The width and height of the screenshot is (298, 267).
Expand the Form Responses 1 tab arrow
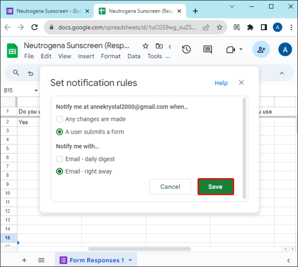coord(130,260)
